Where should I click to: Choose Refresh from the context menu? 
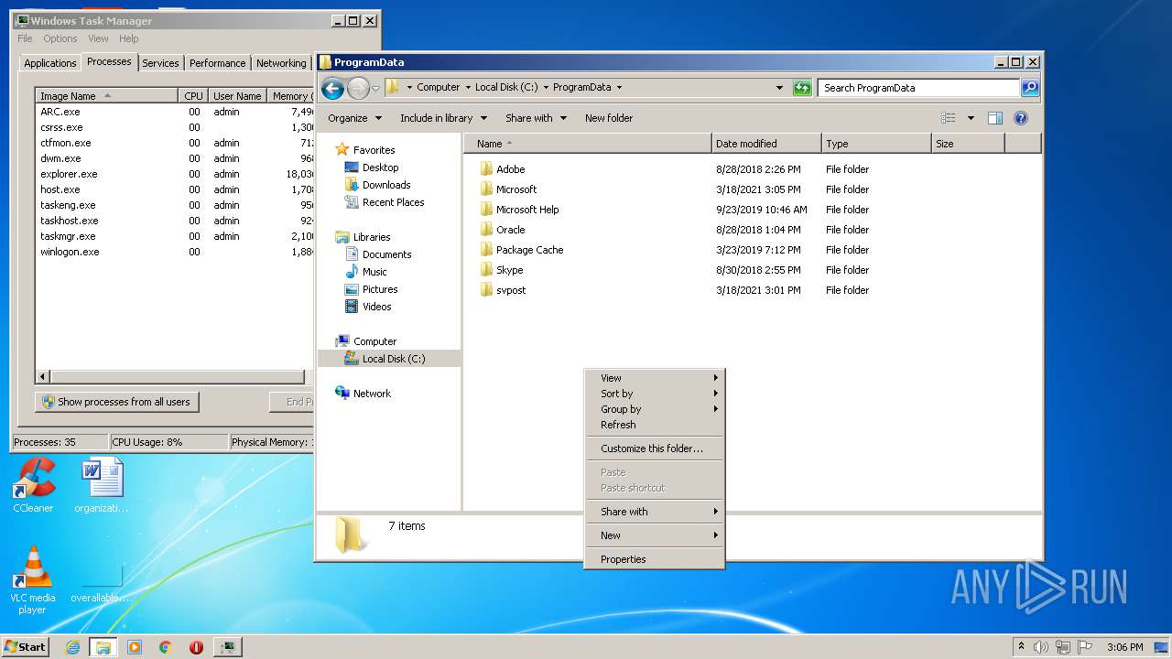655,425
